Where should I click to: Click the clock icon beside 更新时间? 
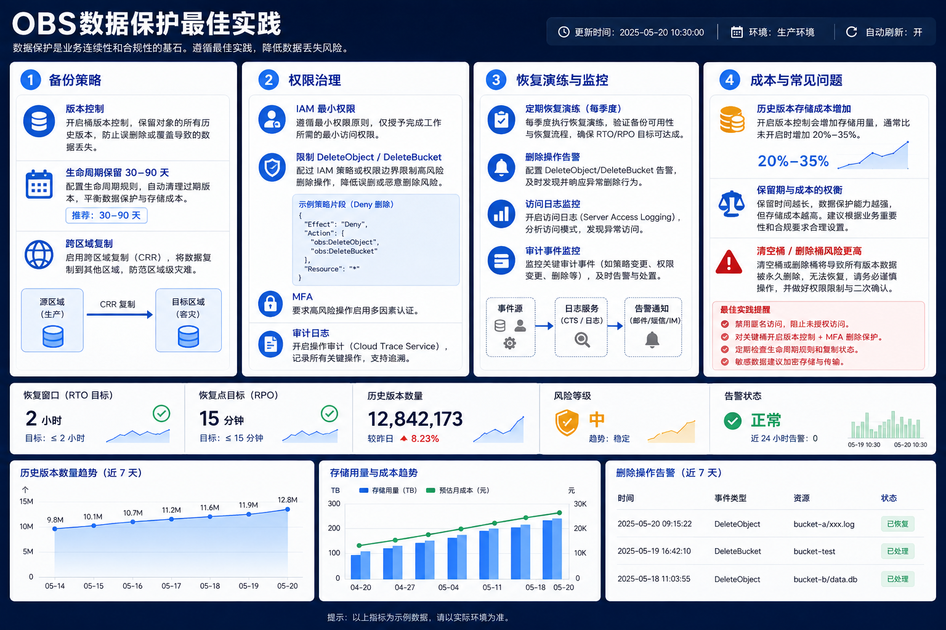[x=564, y=32]
